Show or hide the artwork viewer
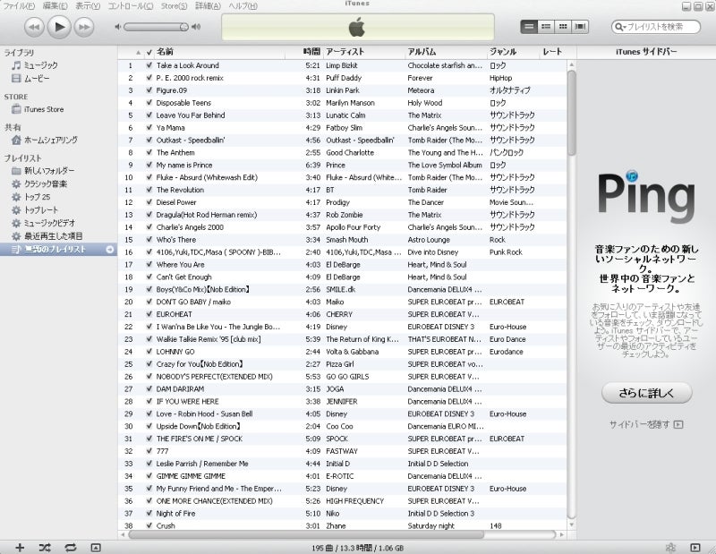 click(96, 547)
